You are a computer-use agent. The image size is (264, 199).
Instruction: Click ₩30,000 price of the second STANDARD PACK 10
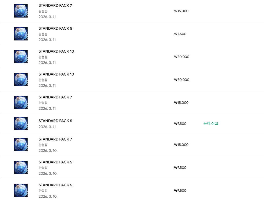pos(182,80)
